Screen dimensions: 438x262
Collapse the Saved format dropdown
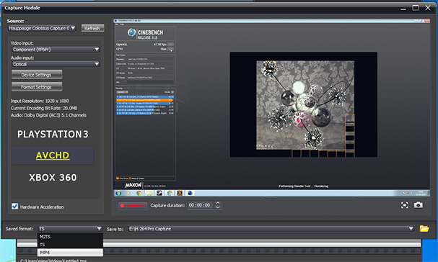coord(70,229)
